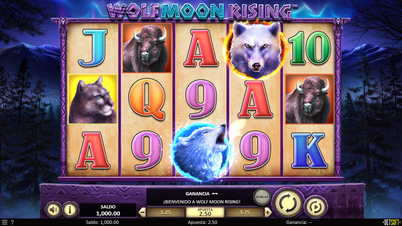
Task: Click the white wolf fire-ring symbol
Action: pos(256,49)
